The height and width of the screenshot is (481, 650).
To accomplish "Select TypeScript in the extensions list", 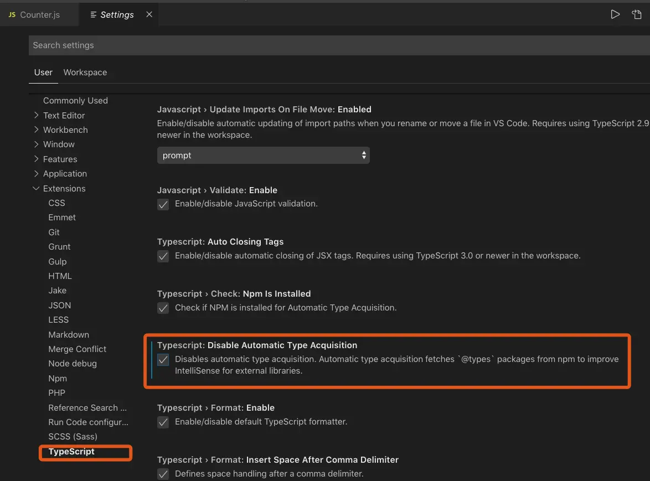I will tap(71, 452).
